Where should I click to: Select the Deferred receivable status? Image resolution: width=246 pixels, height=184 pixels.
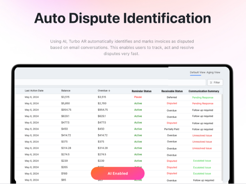coord(172,97)
